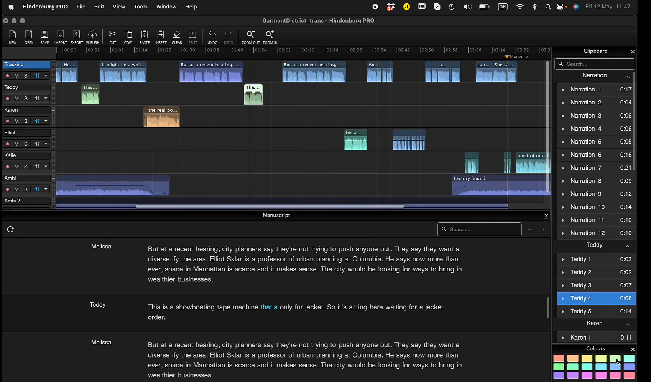The image size is (651, 382).
Task: Publish the project via PUBLISH icon
Action: [x=93, y=37]
